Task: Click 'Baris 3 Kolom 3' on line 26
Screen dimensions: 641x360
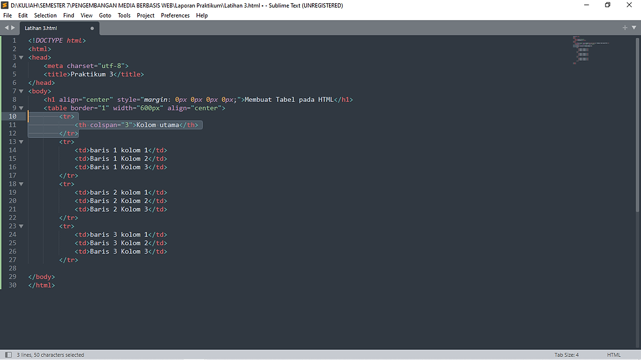Action: click(x=119, y=252)
